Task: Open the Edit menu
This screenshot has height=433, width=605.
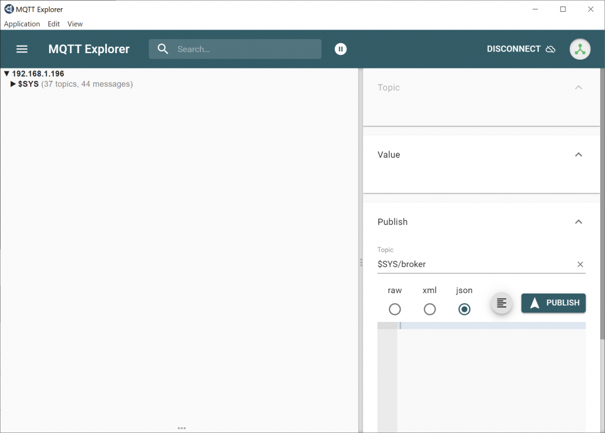Action: coord(54,24)
